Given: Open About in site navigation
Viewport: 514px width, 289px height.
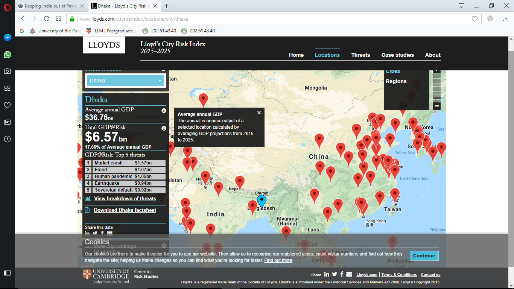Looking at the screenshot, I should pyautogui.click(x=433, y=55).
